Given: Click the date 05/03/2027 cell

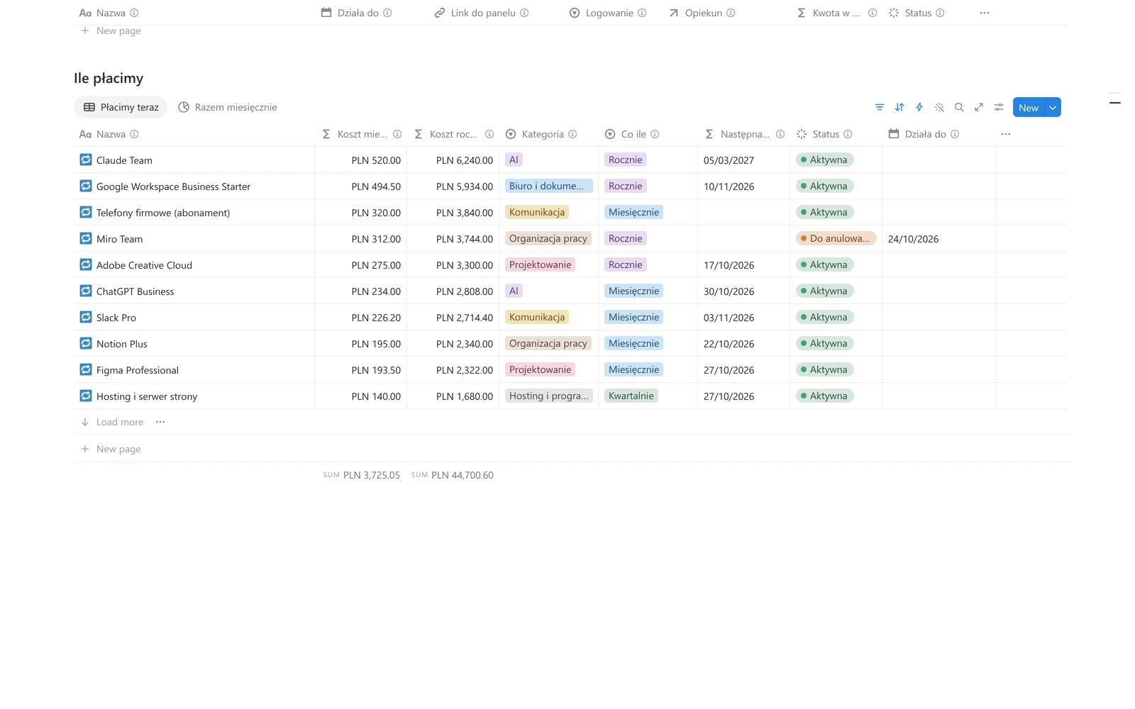Looking at the screenshot, I should [729, 160].
